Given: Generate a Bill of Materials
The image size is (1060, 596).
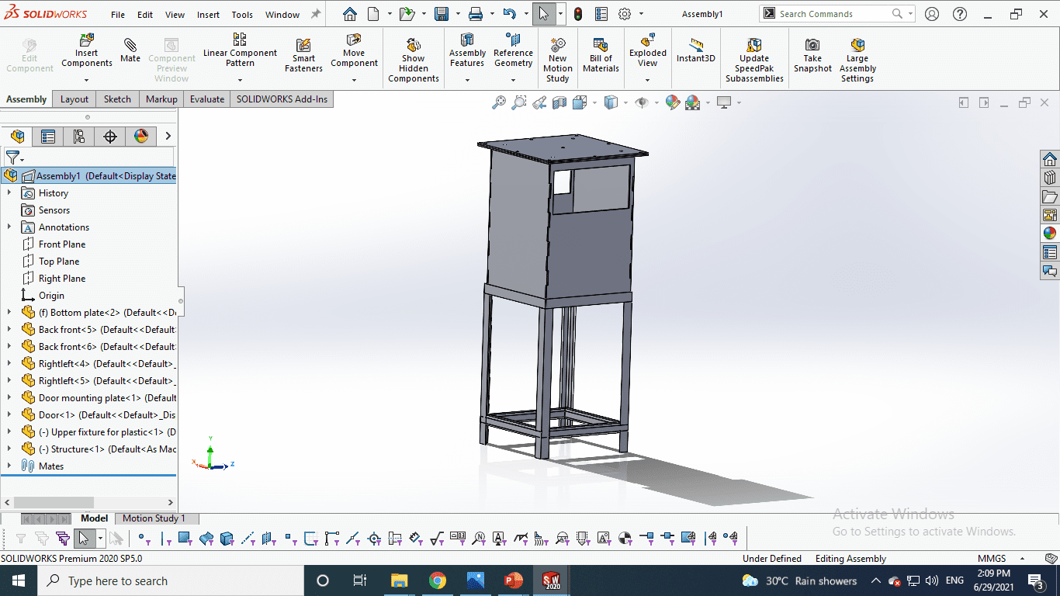Looking at the screenshot, I should [x=601, y=56].
